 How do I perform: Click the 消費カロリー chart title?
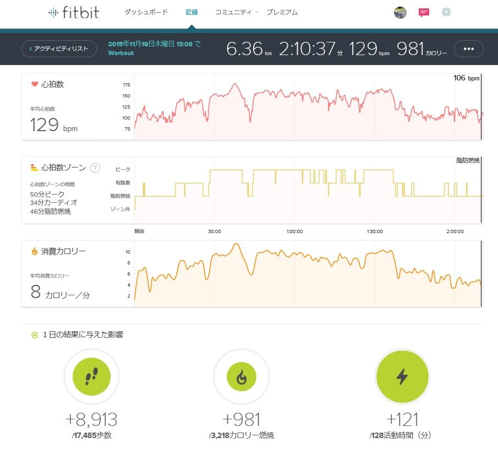(63, 251)
